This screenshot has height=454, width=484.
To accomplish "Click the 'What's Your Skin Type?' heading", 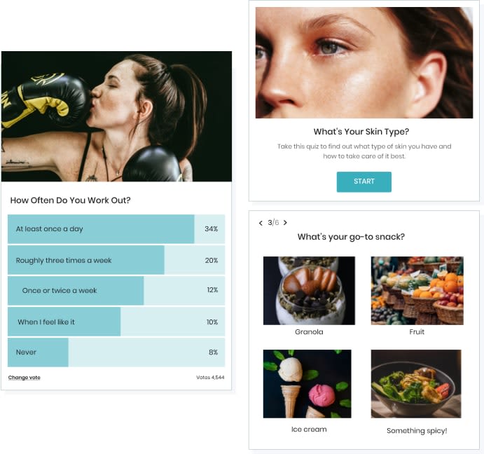I will click(x=361, y=132).
